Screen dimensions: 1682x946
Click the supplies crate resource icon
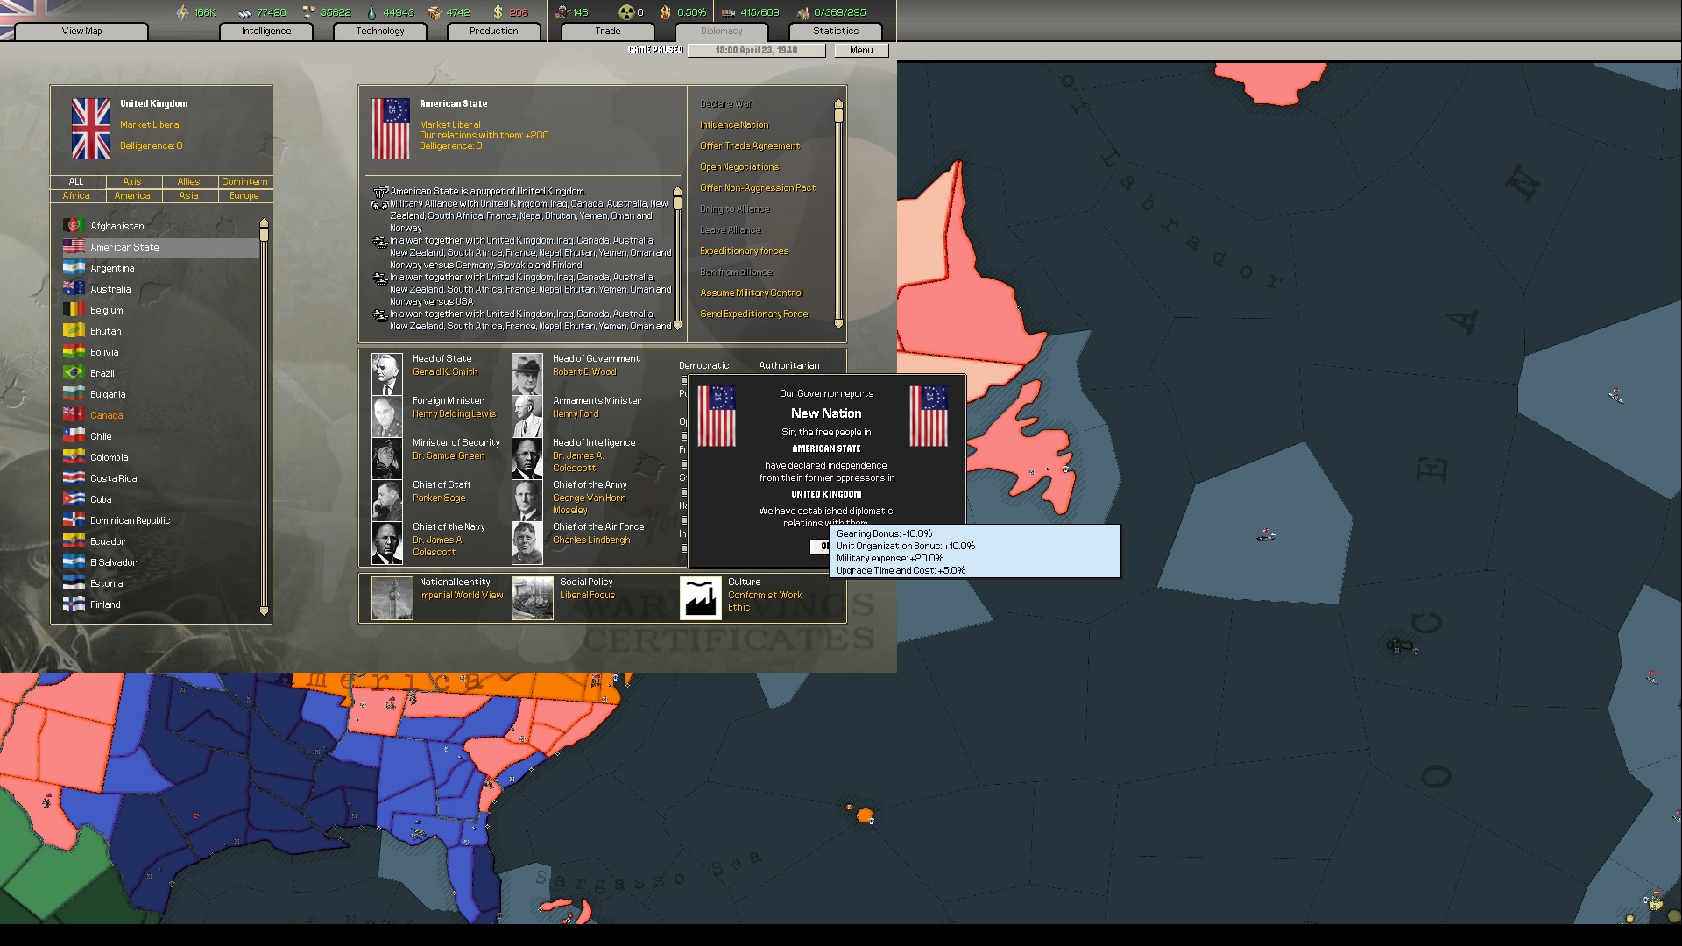(435, 12)
